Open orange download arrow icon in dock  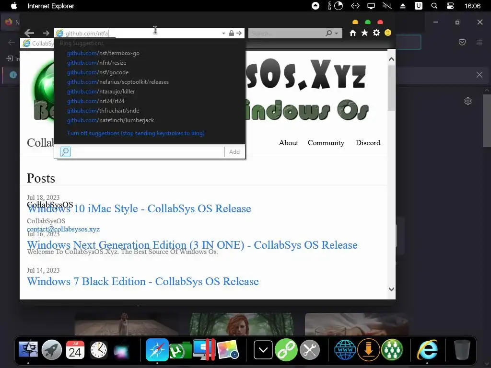[x=369, y=349]
